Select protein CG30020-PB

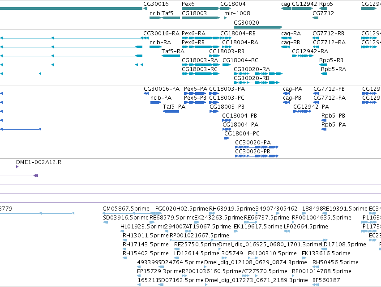(x=253, y=152)
